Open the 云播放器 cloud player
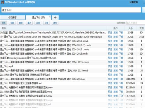This screenshot has height=108, width=145. point(134,2)
